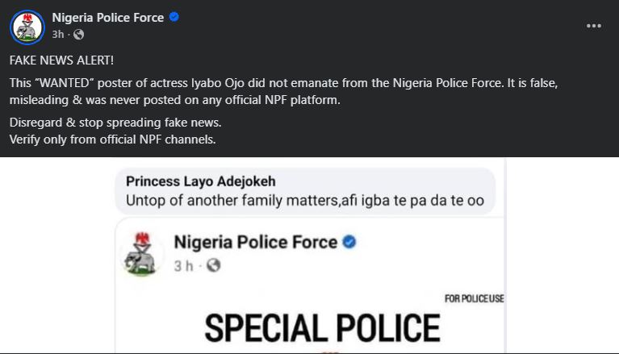Click the police crest logo inside the screenshot image
Screen dimensions: 619x354
[143, 254]
